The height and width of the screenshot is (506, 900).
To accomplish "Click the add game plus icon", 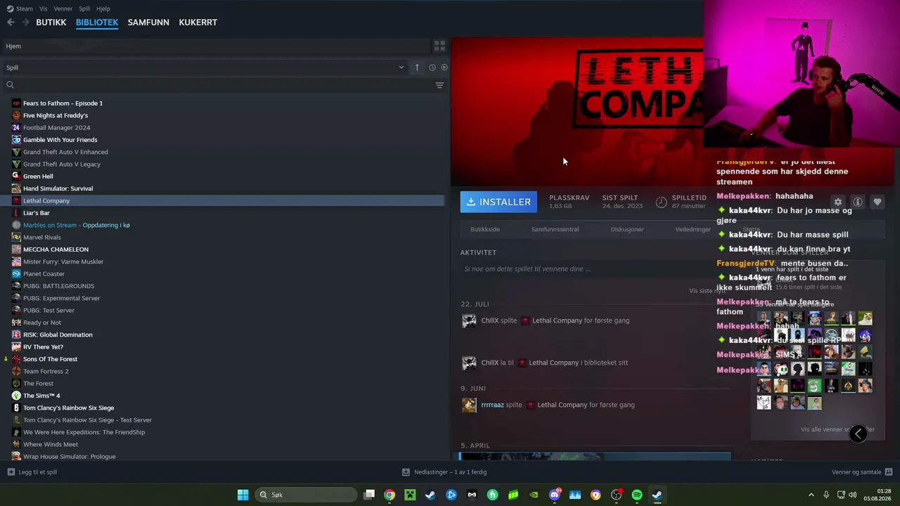I will coord(11,472).
